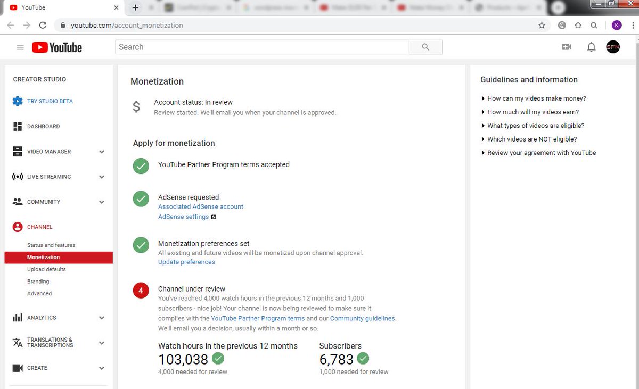Open the AdSense settings link
Viewport: 639px width, 389px height.
(183, 217)
